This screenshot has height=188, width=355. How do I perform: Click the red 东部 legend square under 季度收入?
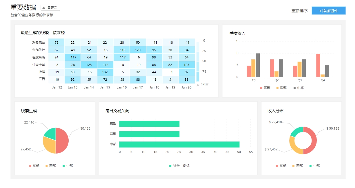point(260,88)
